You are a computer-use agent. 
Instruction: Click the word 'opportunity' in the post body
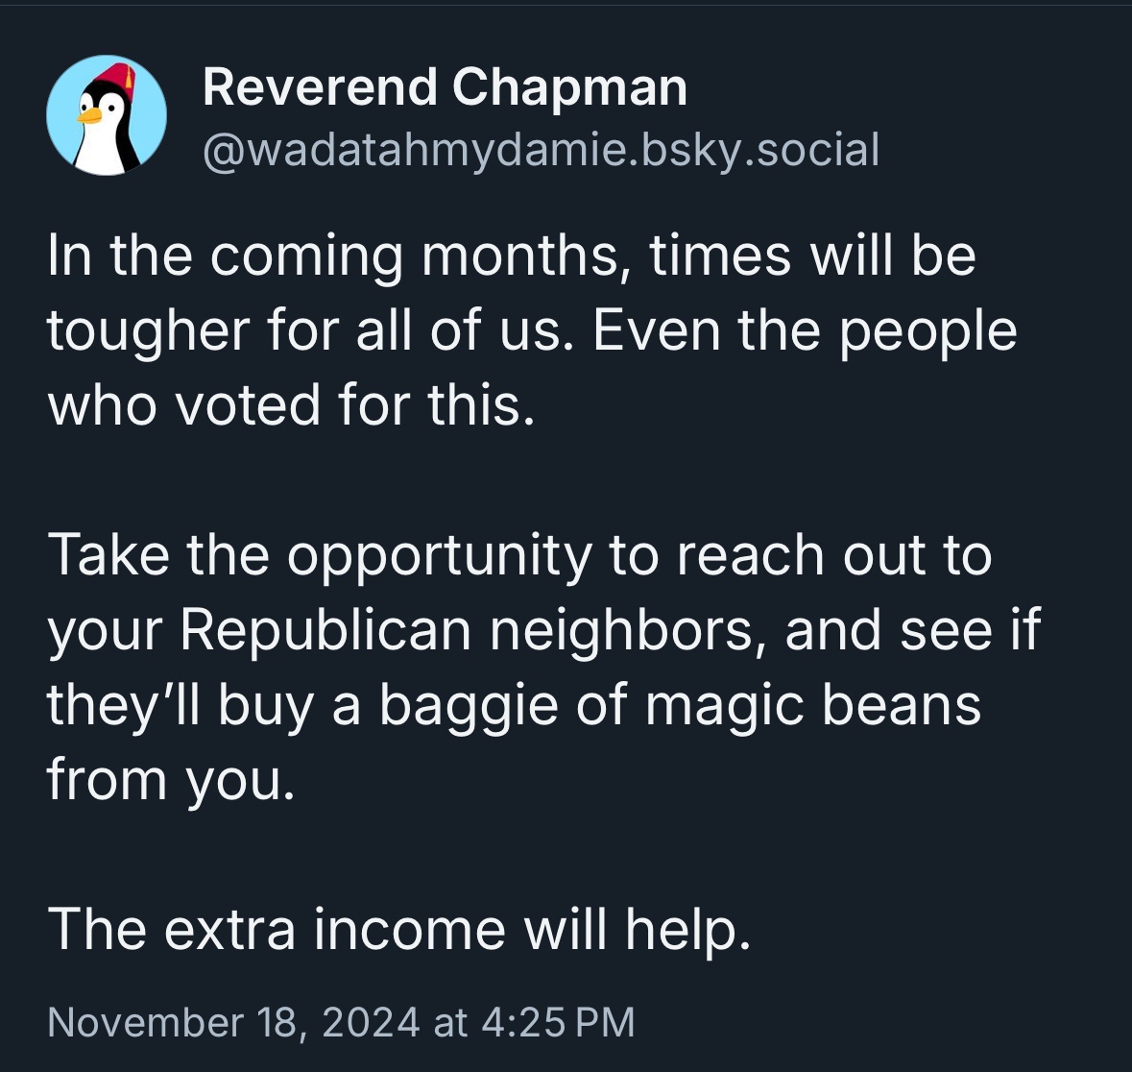pyautogui.click(x=439, y=558)
